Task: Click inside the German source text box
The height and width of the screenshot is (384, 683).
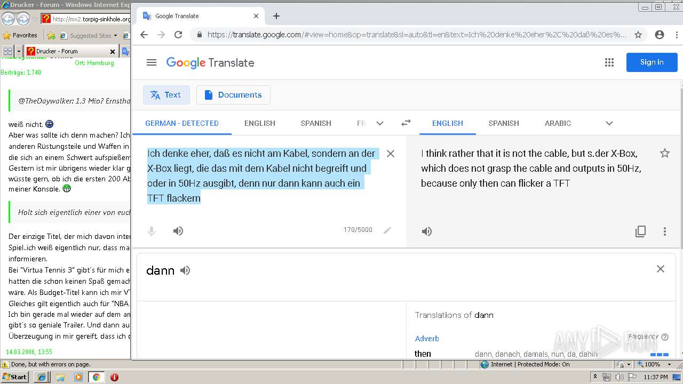Action: [263, 175]
